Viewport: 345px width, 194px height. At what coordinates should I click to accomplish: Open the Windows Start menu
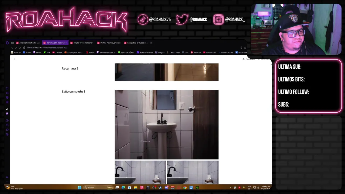pos(80,188)
